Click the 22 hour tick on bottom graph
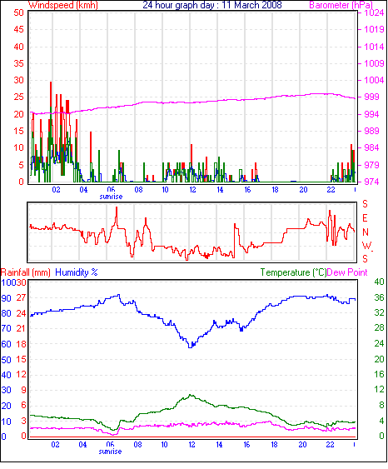The image size is (388, 469). [330, 445]
